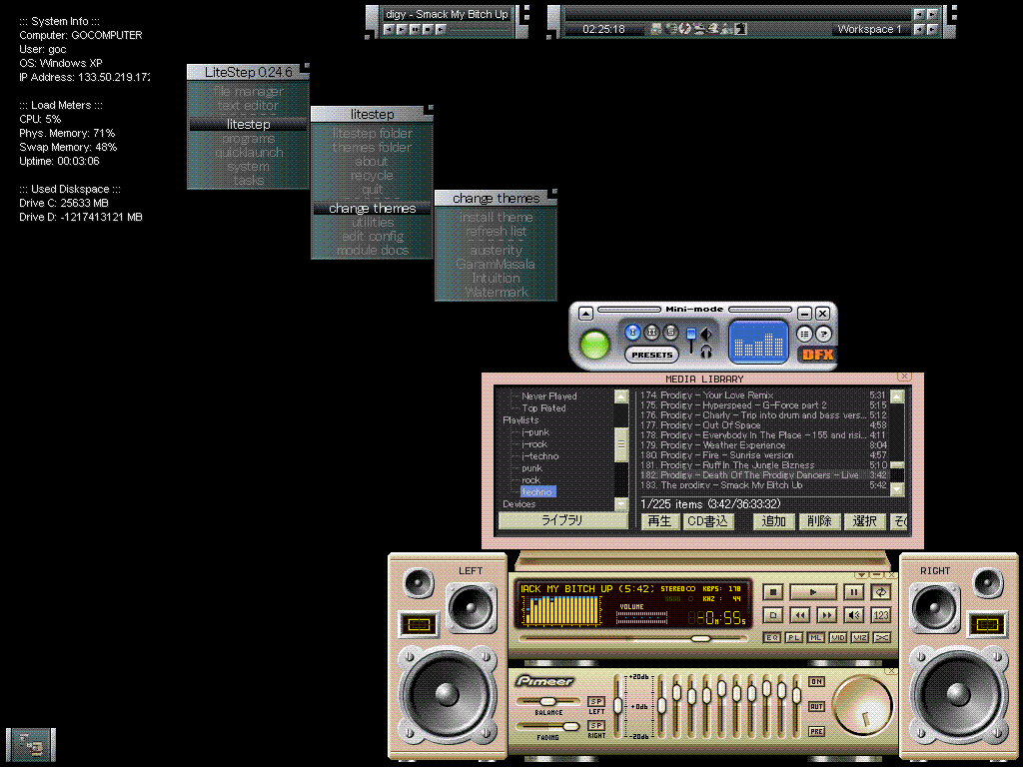Toggle the VIZ visualization button
Viewport: 1023px width, 769px height.
point(860,637)
